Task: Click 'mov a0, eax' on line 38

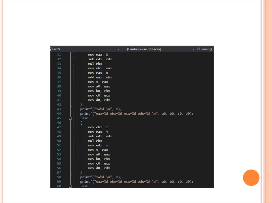Action: 99,86
